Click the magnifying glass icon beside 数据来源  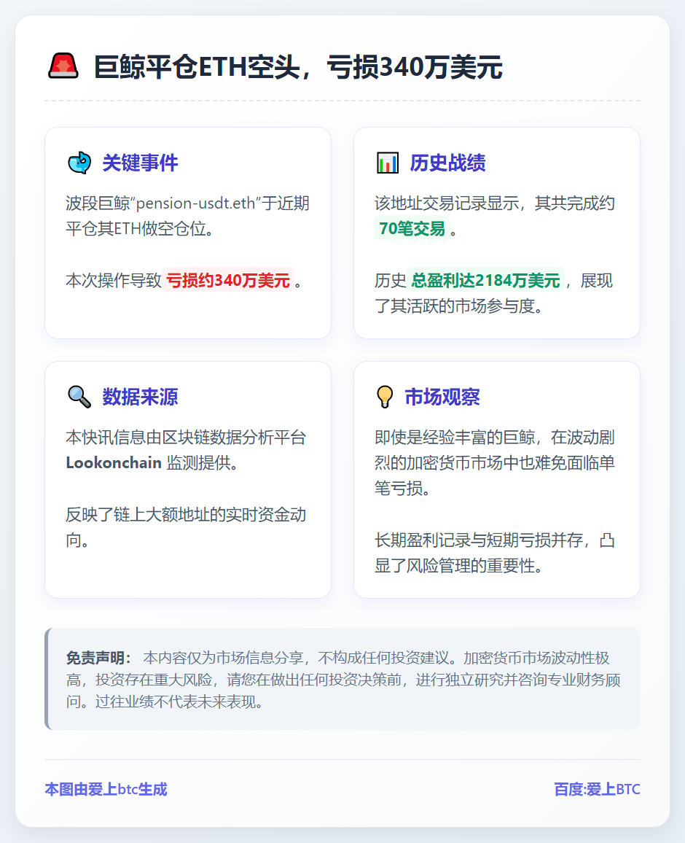coord(79,397)
